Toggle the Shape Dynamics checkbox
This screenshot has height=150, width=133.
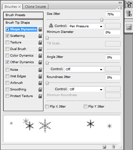tap(7, 29)
